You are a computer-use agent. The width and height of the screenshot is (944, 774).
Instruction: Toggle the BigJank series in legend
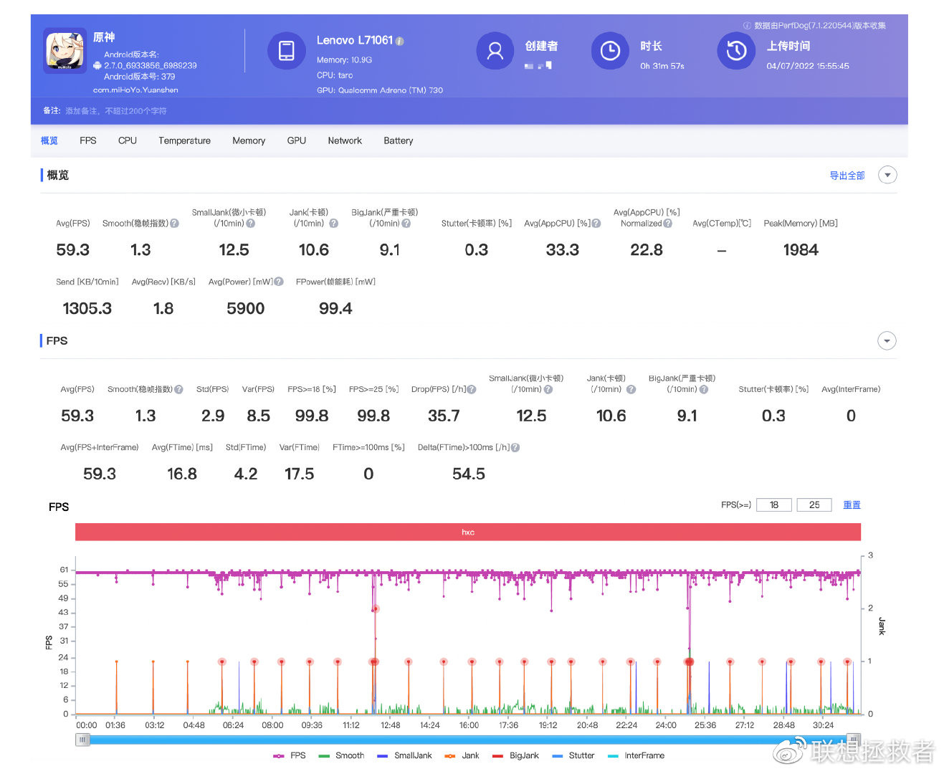pyautogui.click(x=515, y=755)
